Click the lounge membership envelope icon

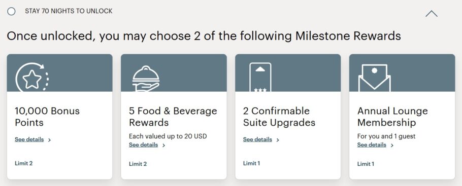click(374, 78)
